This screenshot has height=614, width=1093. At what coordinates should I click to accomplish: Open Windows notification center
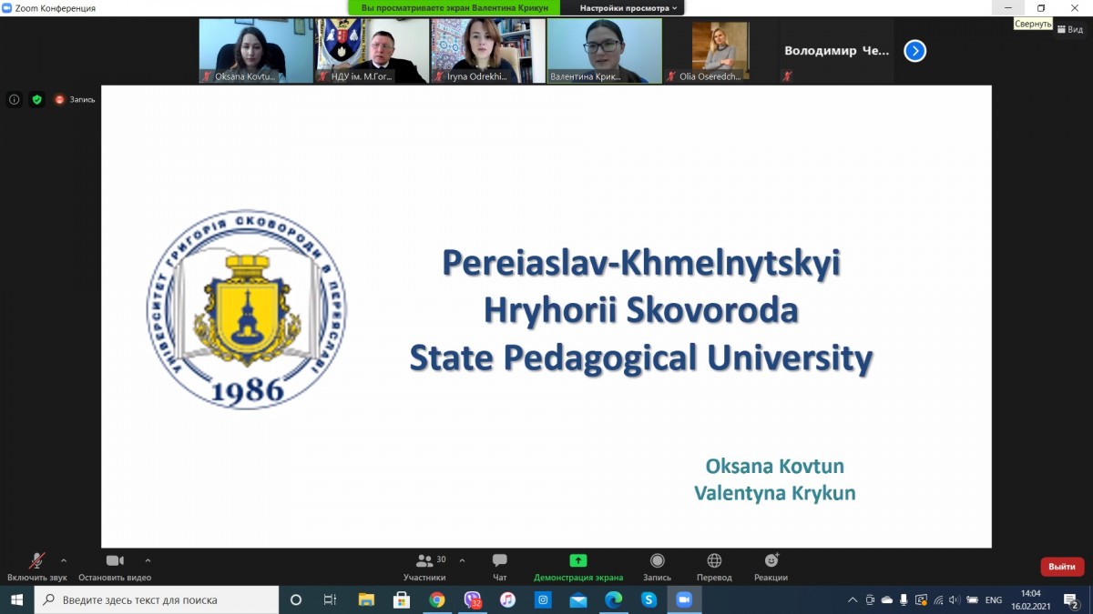click(x=1071, y=599)
